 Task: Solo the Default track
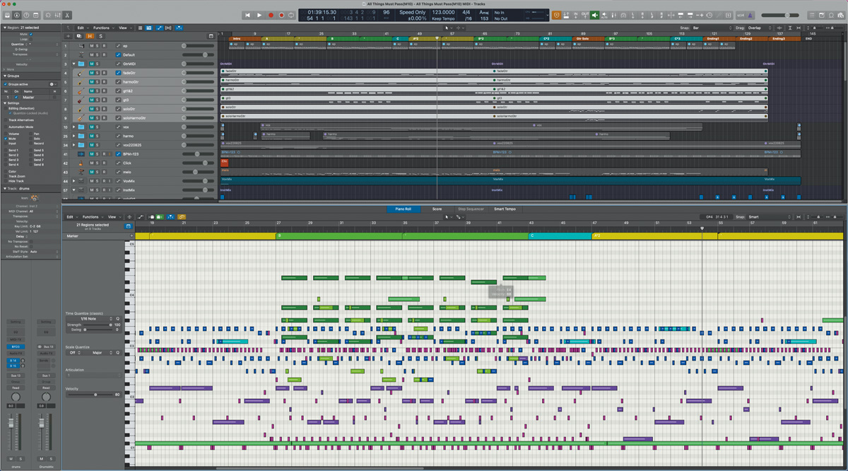(x=97, y=55)
